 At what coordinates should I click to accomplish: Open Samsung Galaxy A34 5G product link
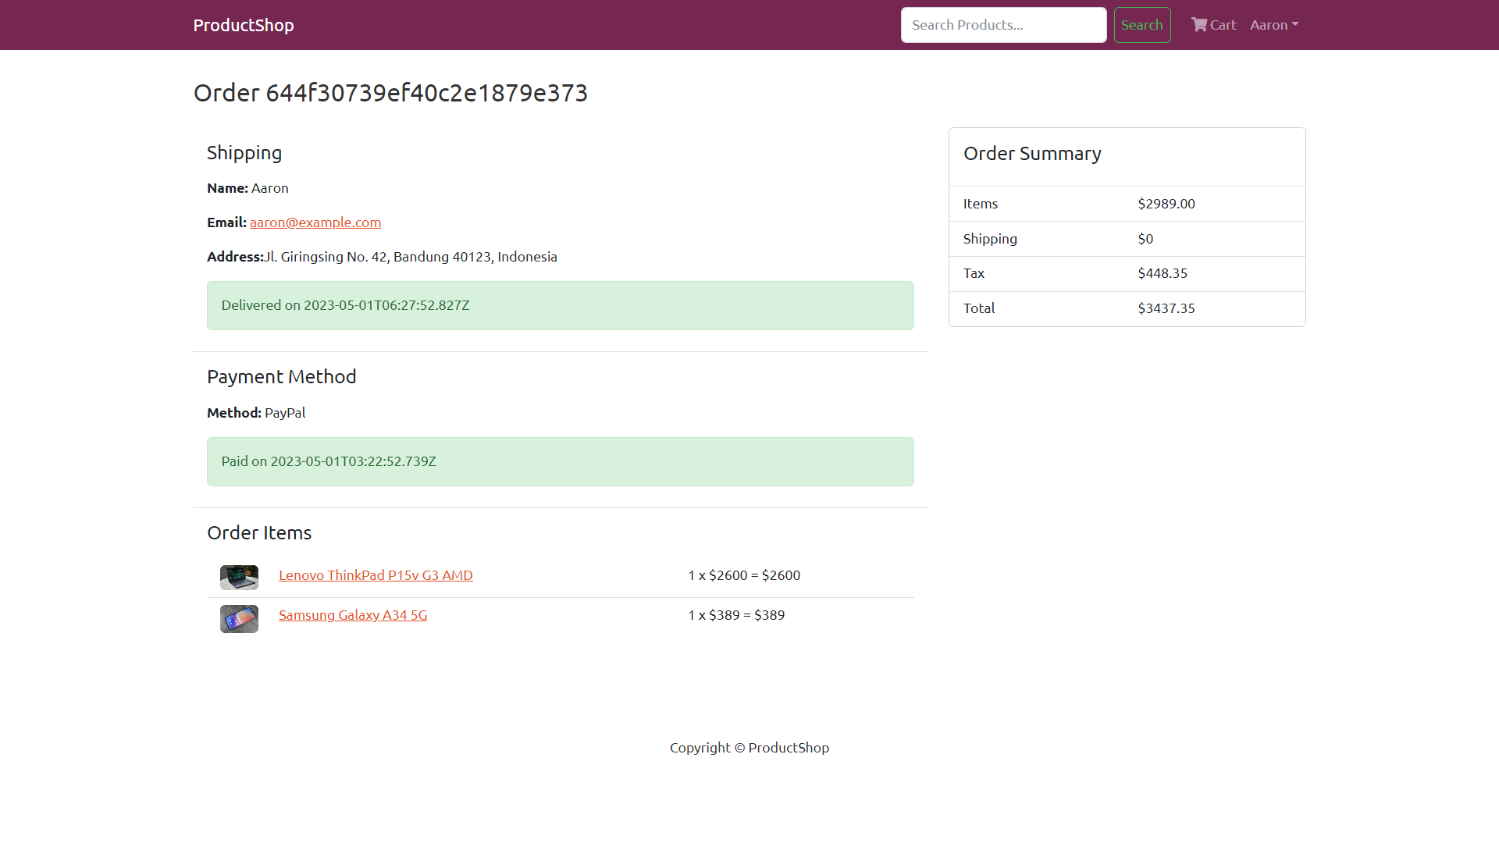click(x=353, y=615)
